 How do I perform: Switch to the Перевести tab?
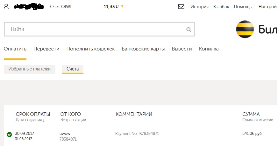[46, 49]
